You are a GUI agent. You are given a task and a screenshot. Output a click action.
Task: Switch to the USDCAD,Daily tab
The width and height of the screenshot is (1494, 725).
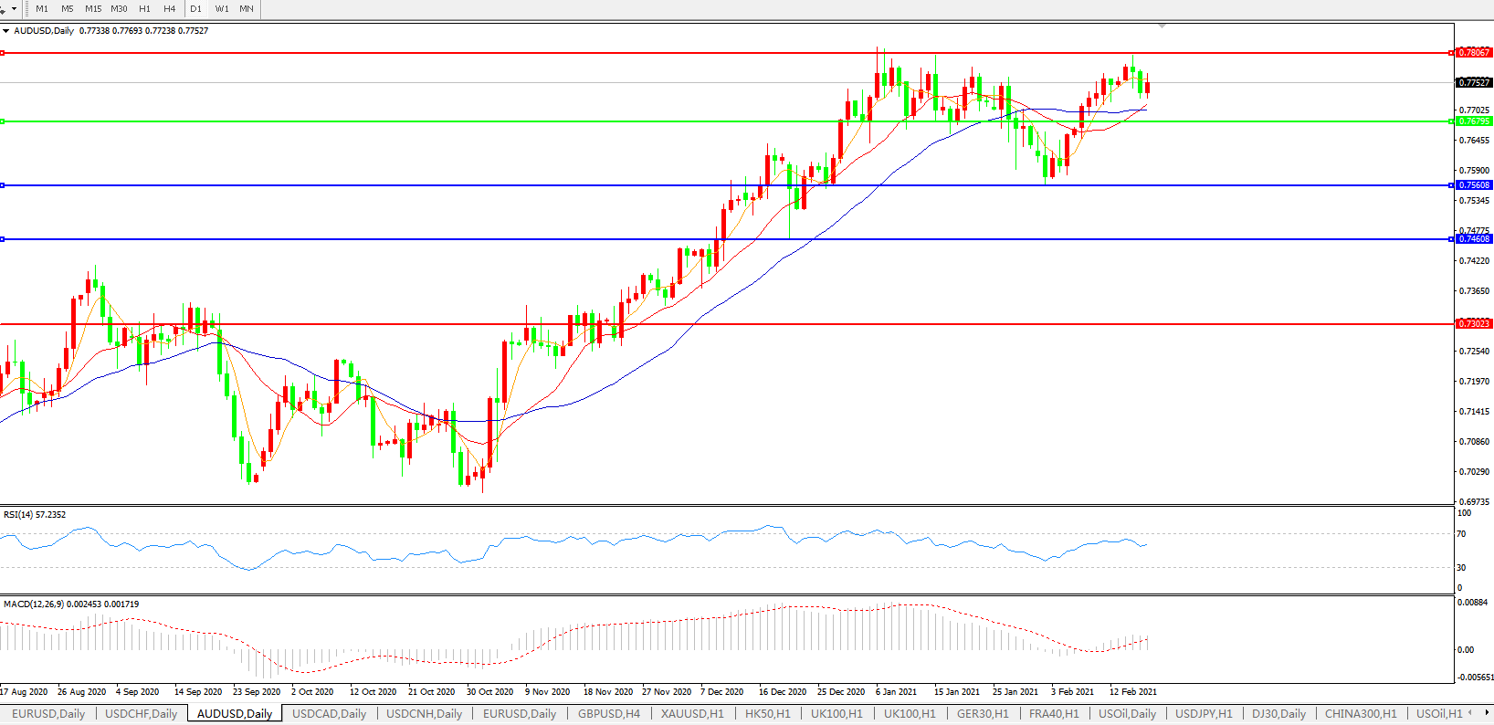pyautogui.click(x=329, y=714)
